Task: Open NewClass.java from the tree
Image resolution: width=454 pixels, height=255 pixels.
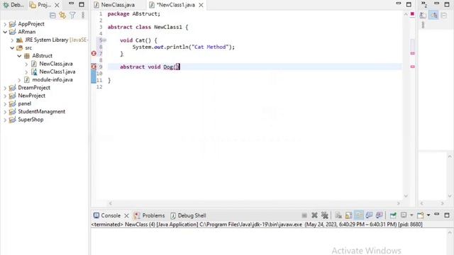Action: pos(56,64)
